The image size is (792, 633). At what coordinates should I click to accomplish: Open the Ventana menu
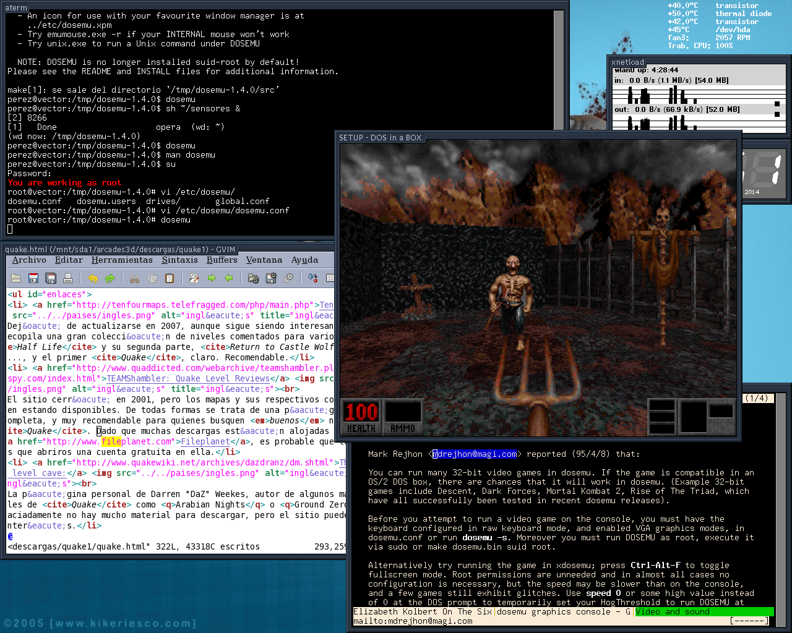pos(264,260)
